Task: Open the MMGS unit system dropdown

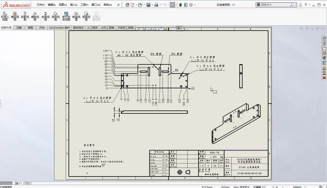Action: [304, 187]
